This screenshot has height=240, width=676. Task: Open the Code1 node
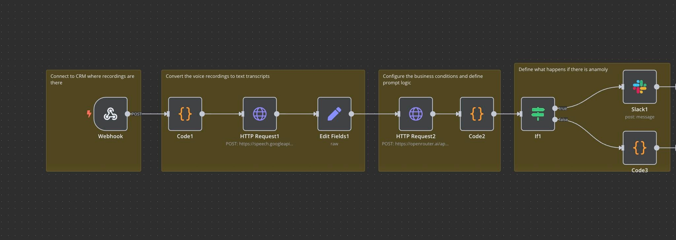(x=185, y=114)
